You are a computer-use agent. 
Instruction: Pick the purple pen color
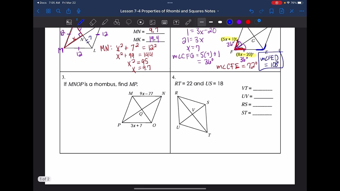coord(239,22)
